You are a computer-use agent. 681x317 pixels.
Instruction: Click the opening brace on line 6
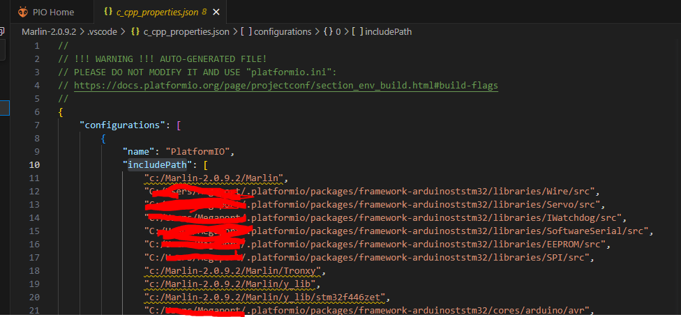click(x=61, y=112)
